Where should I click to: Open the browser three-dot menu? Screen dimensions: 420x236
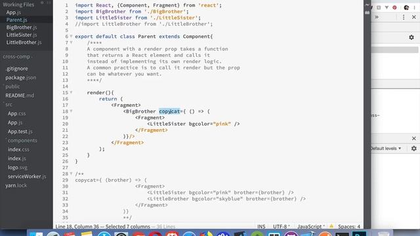pos(414,7)
